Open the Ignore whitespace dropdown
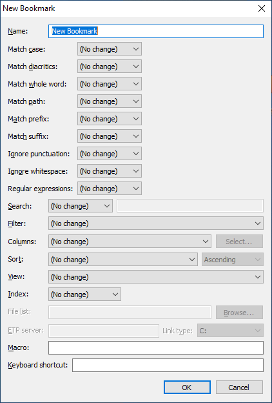The height and width of the screenshot is (403, 272). 110,171
